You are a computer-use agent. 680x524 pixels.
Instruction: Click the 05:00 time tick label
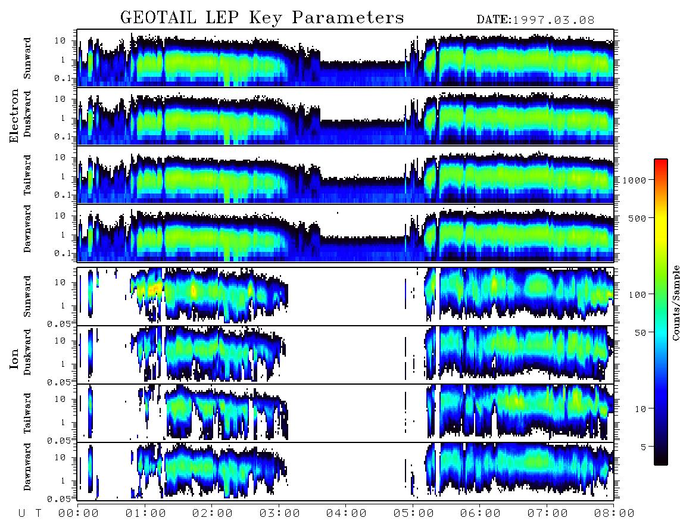point(414,513)
